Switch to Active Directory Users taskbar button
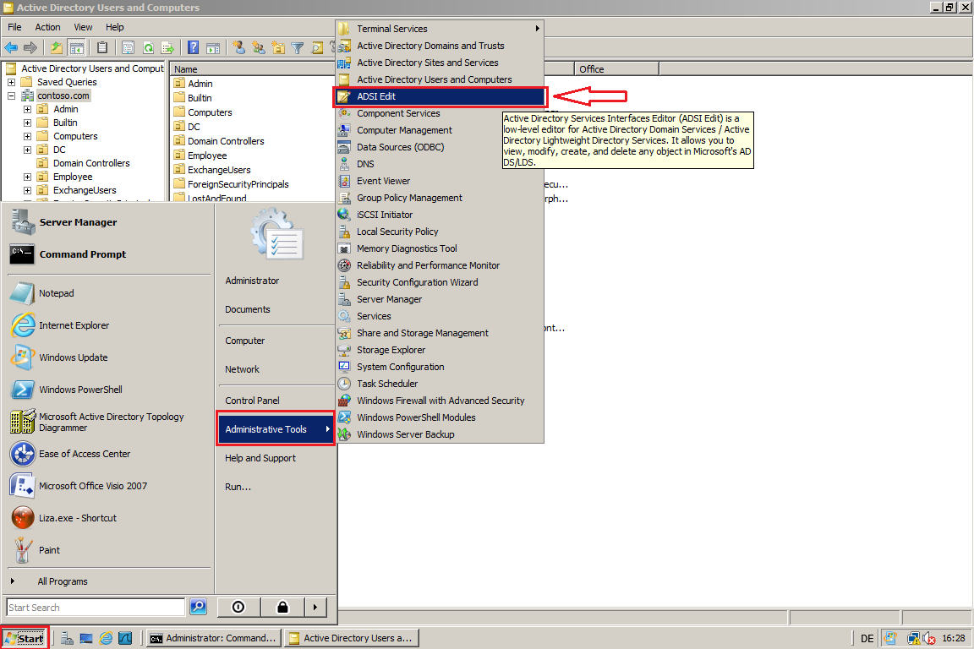The image size is (974, 649). click(351, 638)
